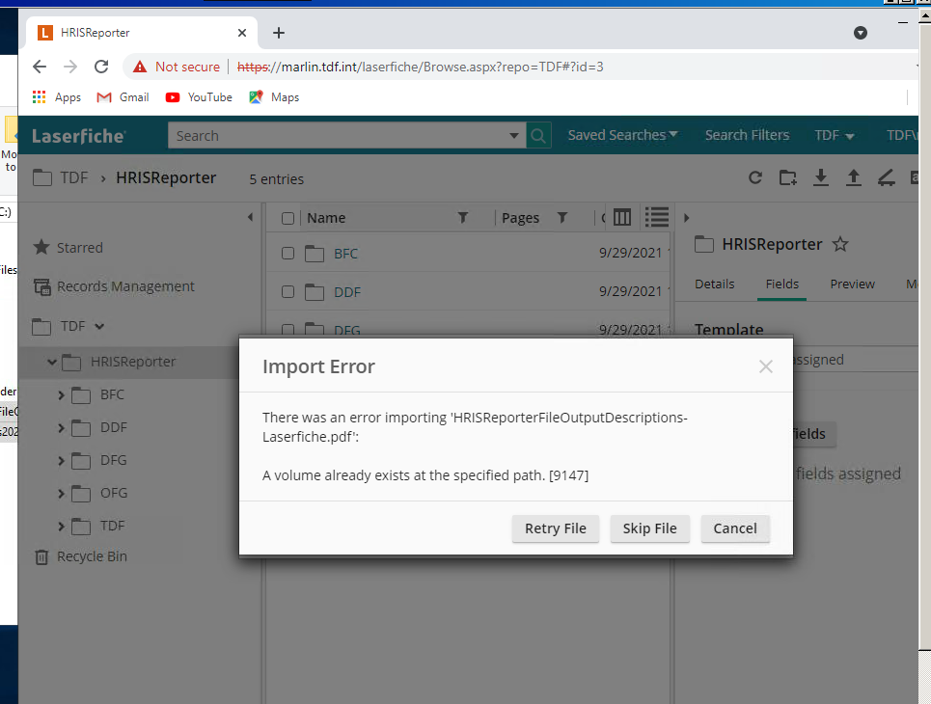Click new folder icon in toolbar
Image resolution: width=931 pixels, height=704 pixels.
pyautogui.click(x=788, y=177)
